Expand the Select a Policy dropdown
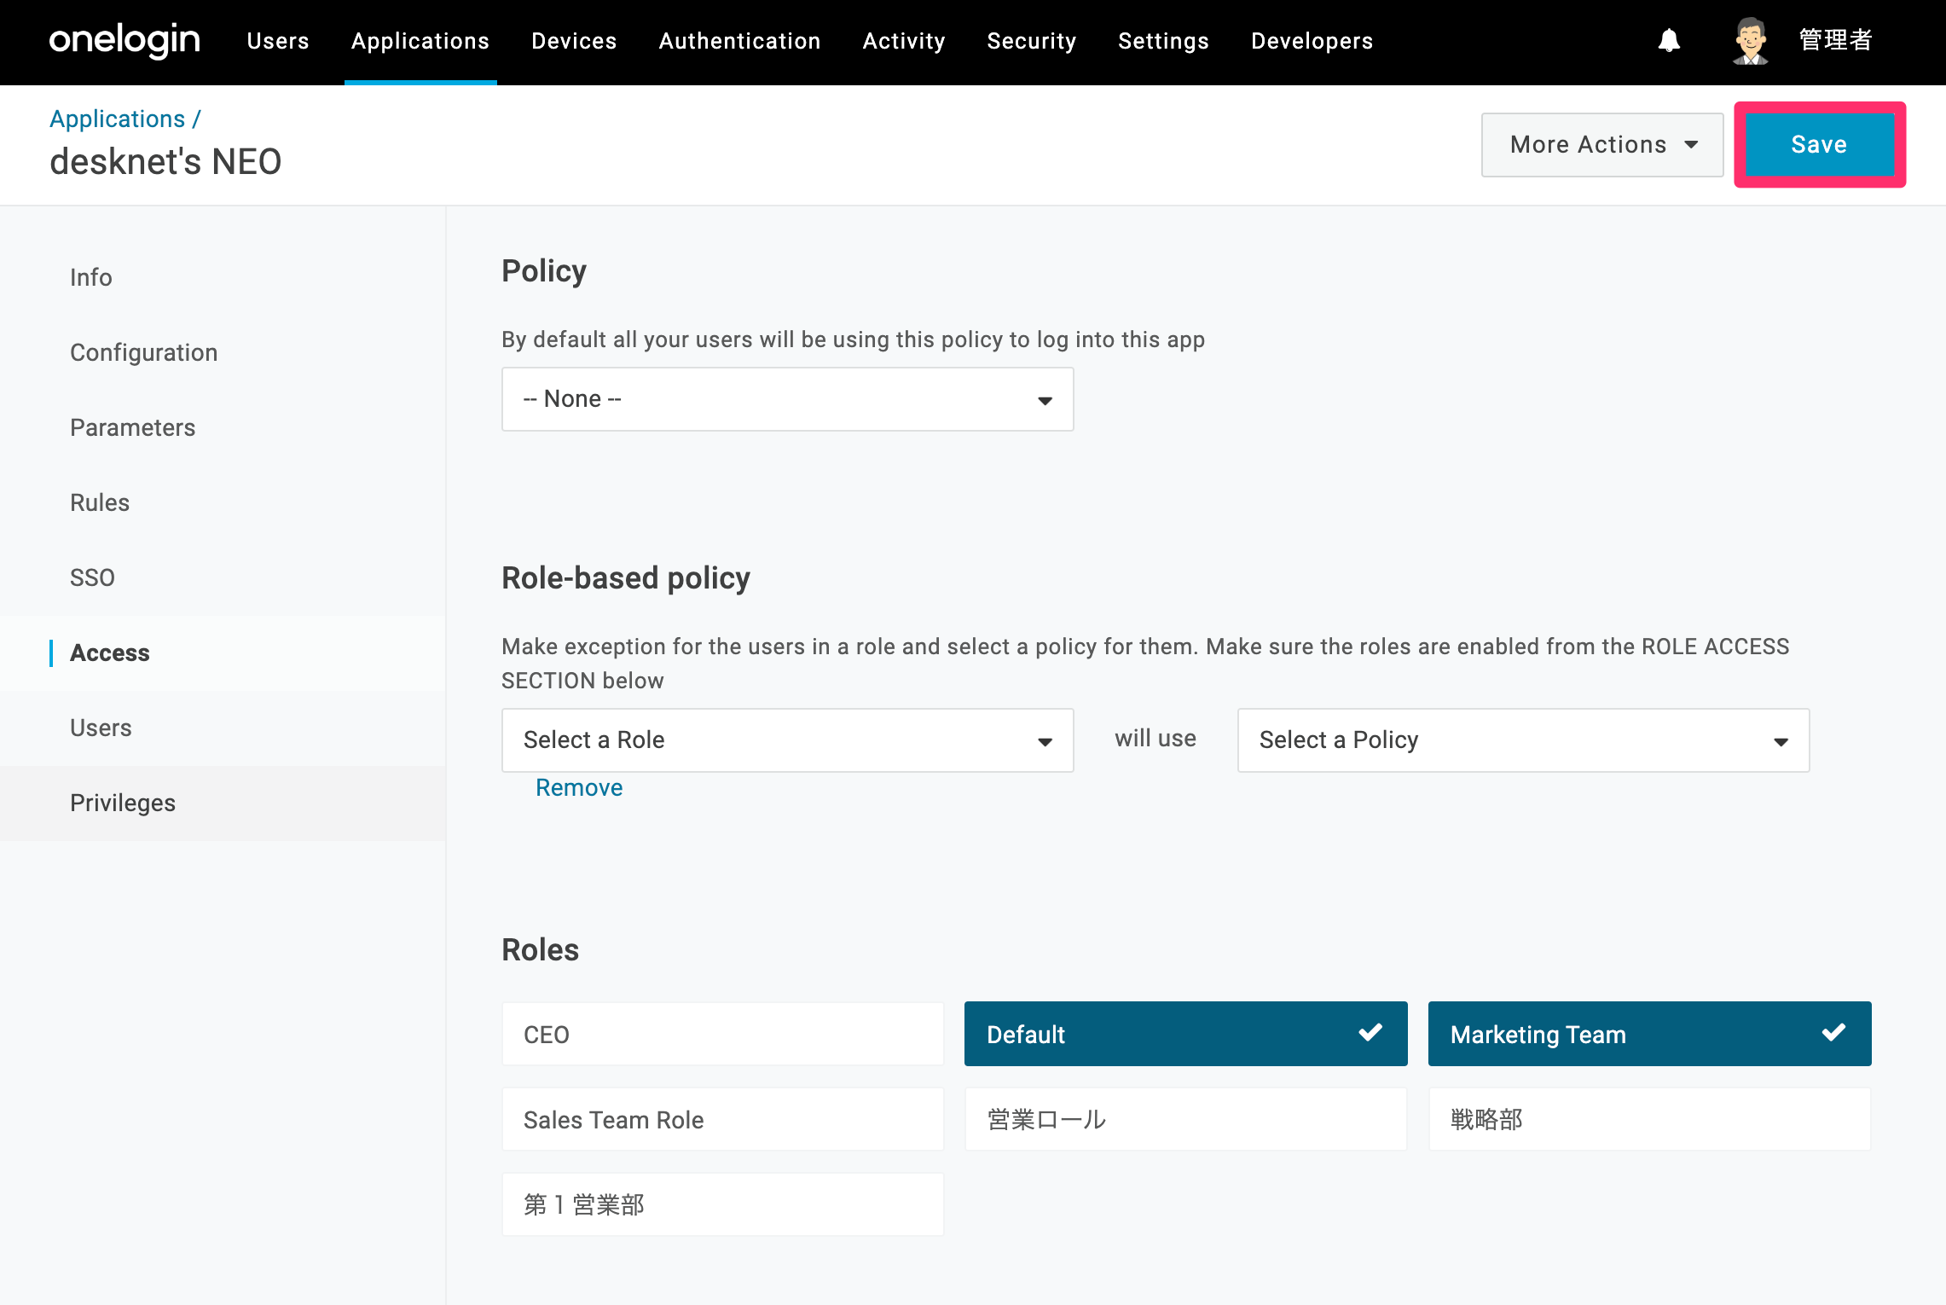This screenshot has height=1305, width=1946. point(1523,740)
